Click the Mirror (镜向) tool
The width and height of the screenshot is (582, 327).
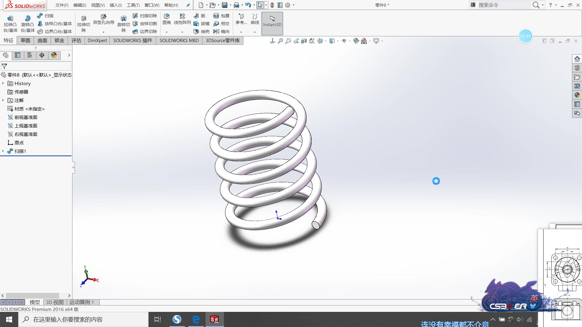coord(222,31)
